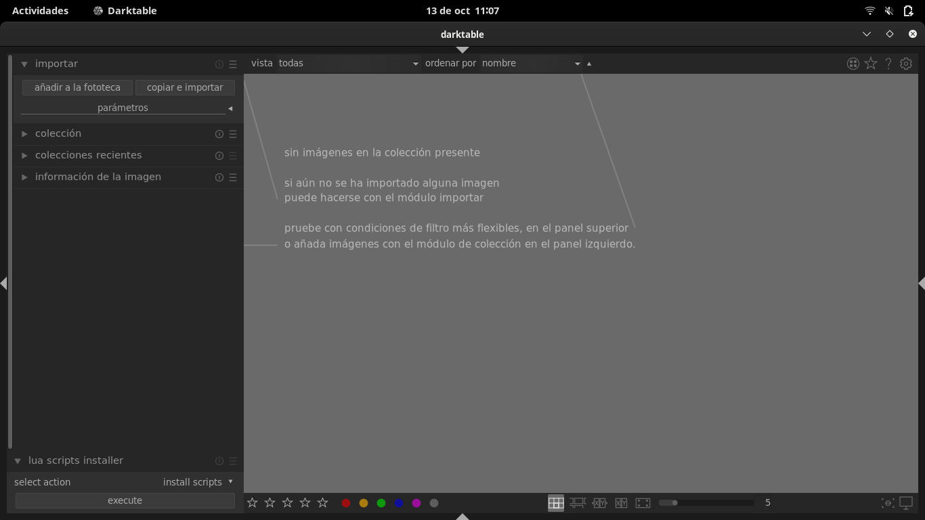925x520 pixels.
Task: Collapse the left panel arrow
Action: 3,283
